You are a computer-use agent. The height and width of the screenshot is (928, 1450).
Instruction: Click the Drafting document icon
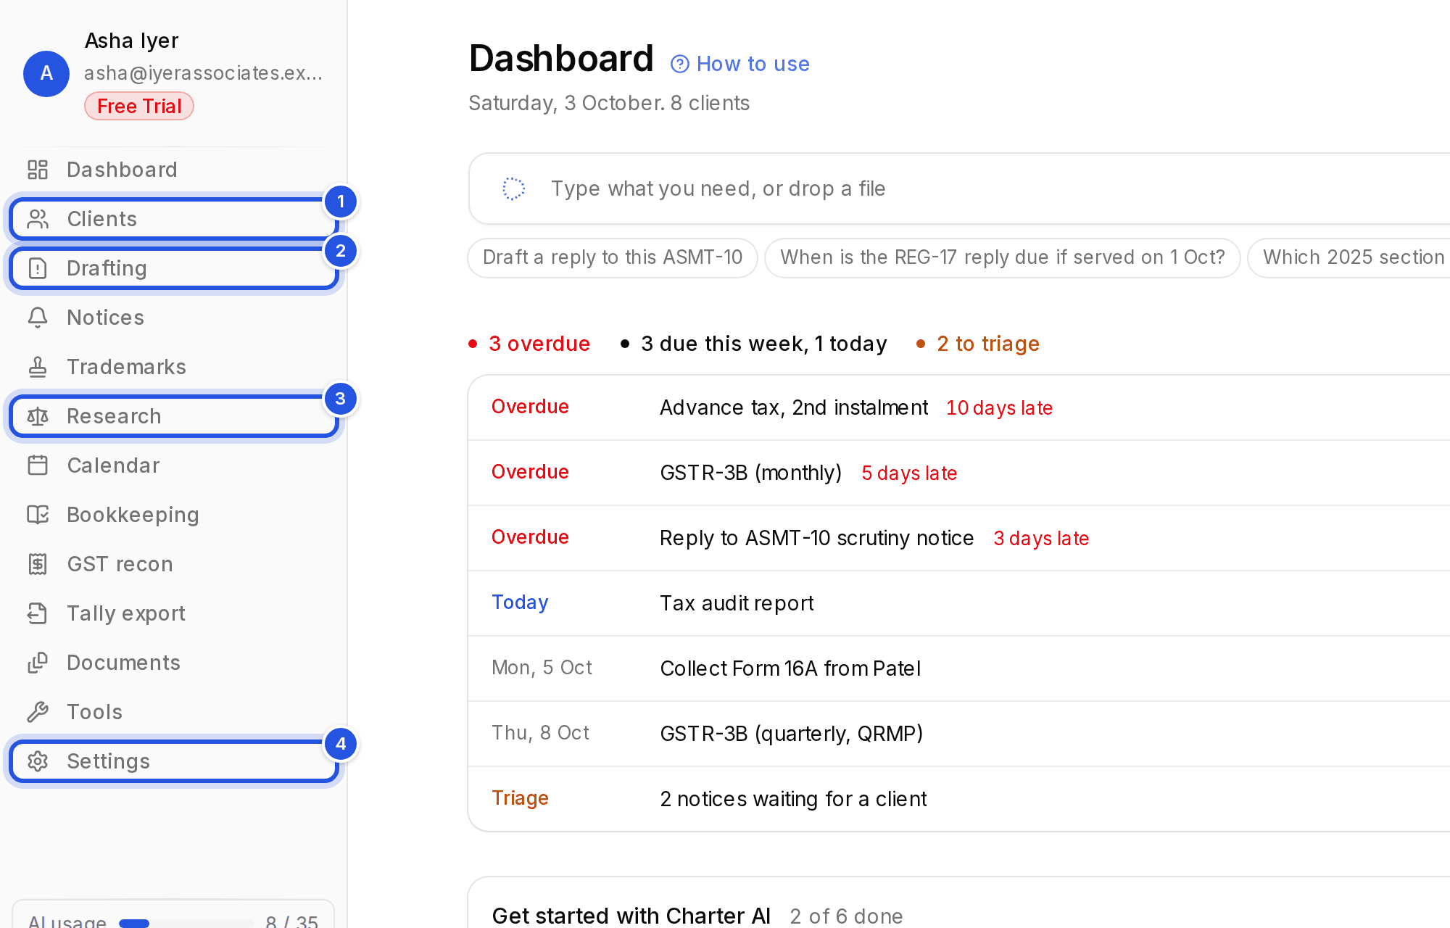coord(38,268)
